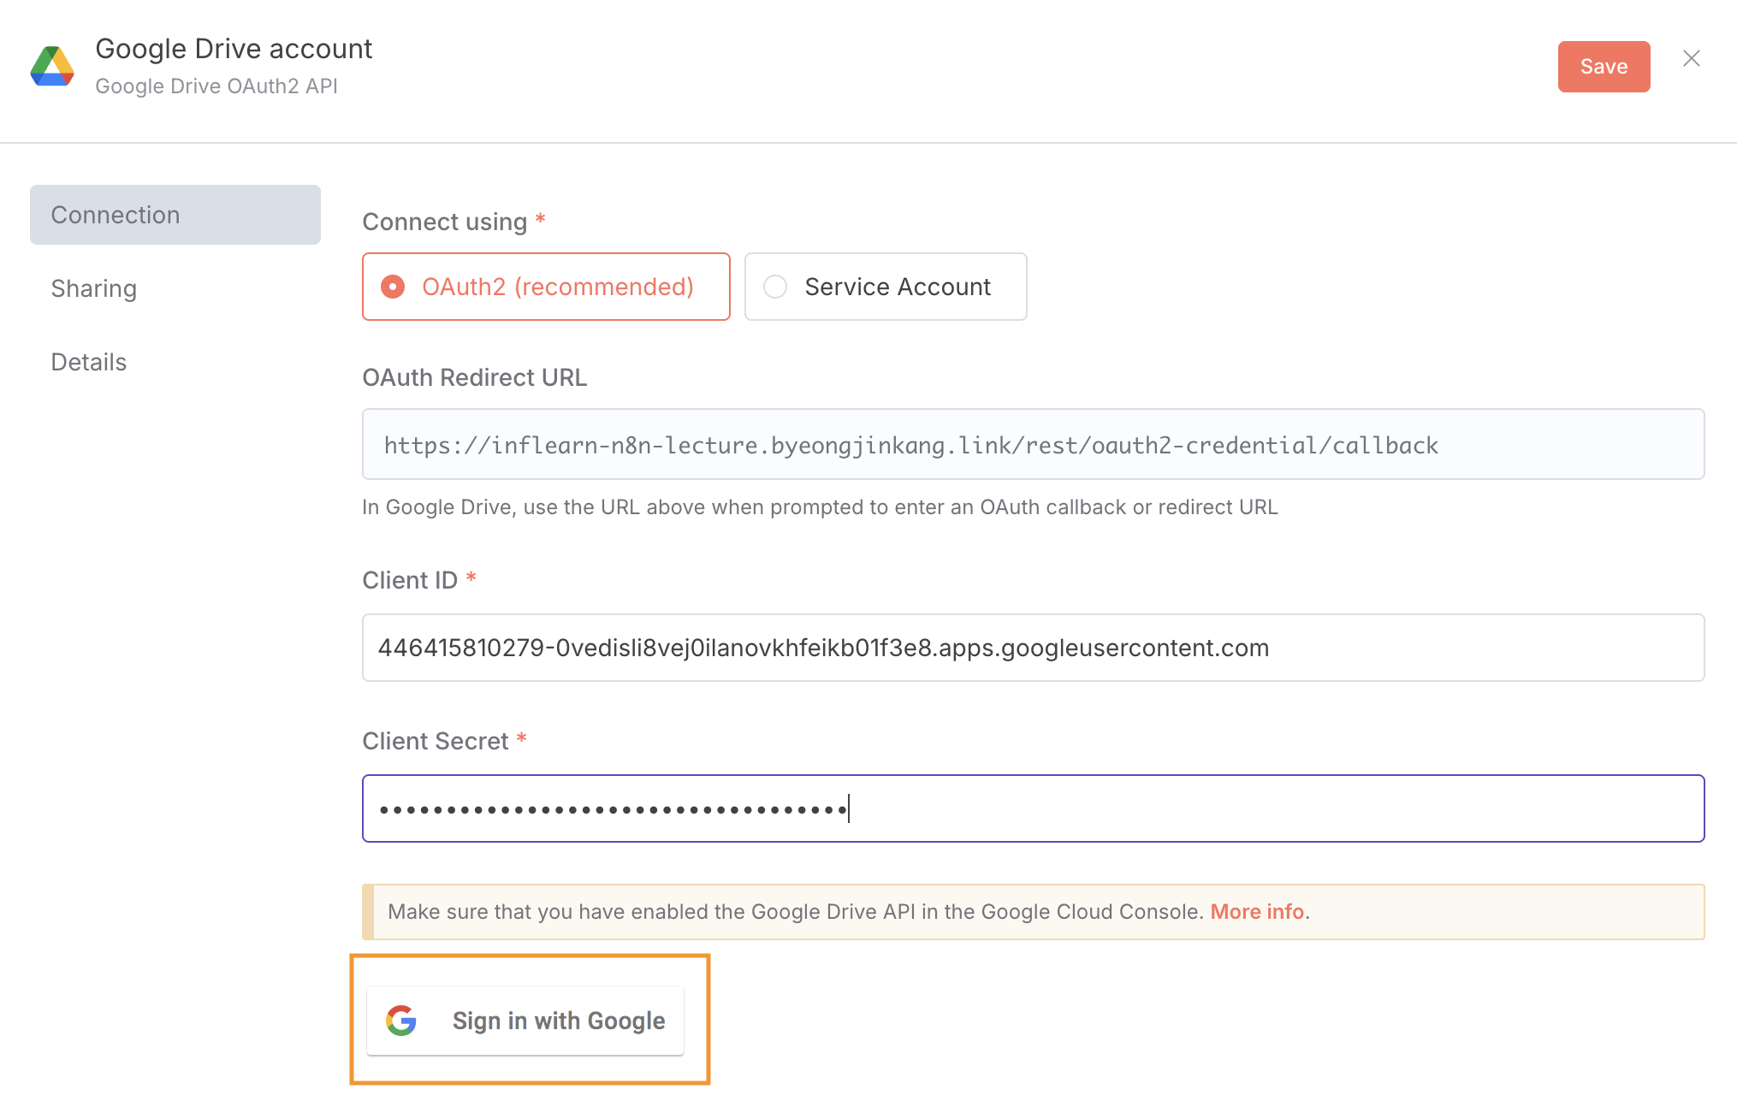Image resolution: width=1737 pixels, height=1119 pixels.
Task: Focus the Client ID input field
Action: click(x=1034, y=648)
